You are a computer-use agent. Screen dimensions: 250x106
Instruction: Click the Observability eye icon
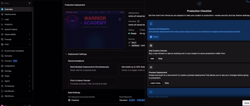2,34
